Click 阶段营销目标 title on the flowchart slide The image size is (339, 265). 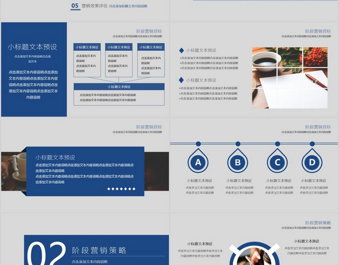[149, 31]
